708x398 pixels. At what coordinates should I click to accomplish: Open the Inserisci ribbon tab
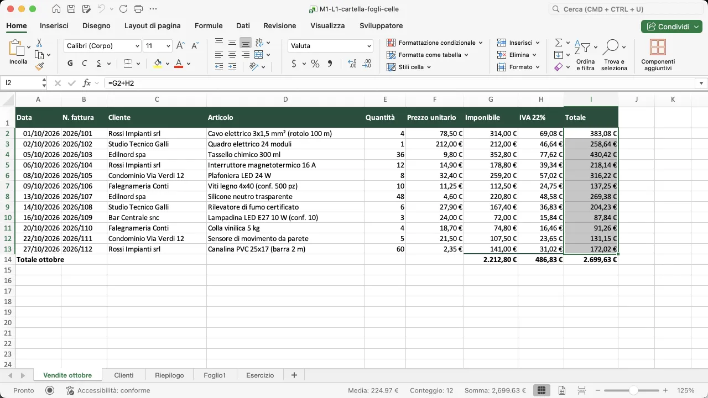54,26
